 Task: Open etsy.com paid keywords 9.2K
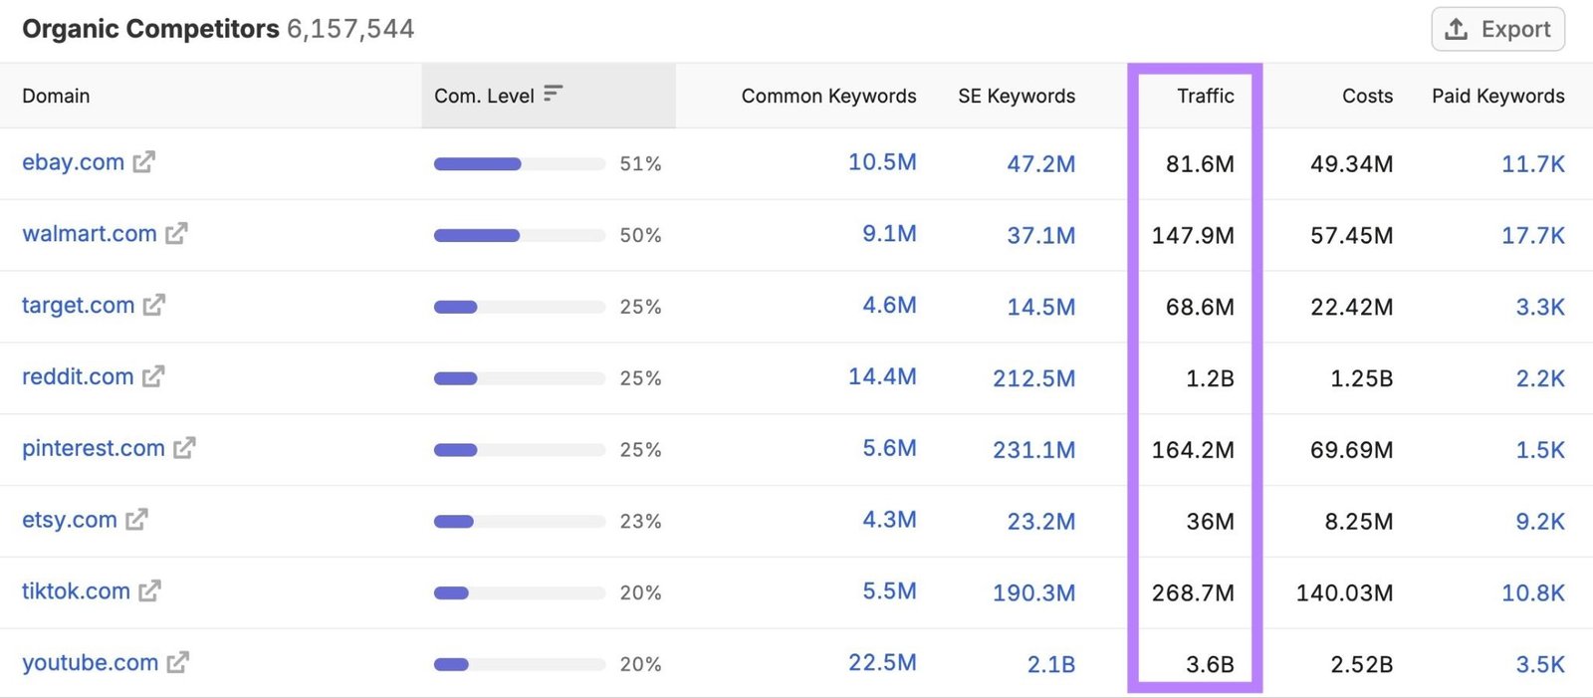(x=1540, y=522)
